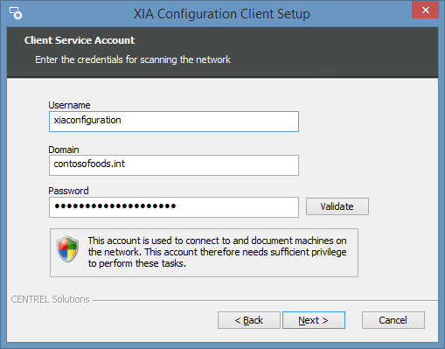The image size is (445, 349).
Task: Click the Domain label
Action: tap(64, 150)
